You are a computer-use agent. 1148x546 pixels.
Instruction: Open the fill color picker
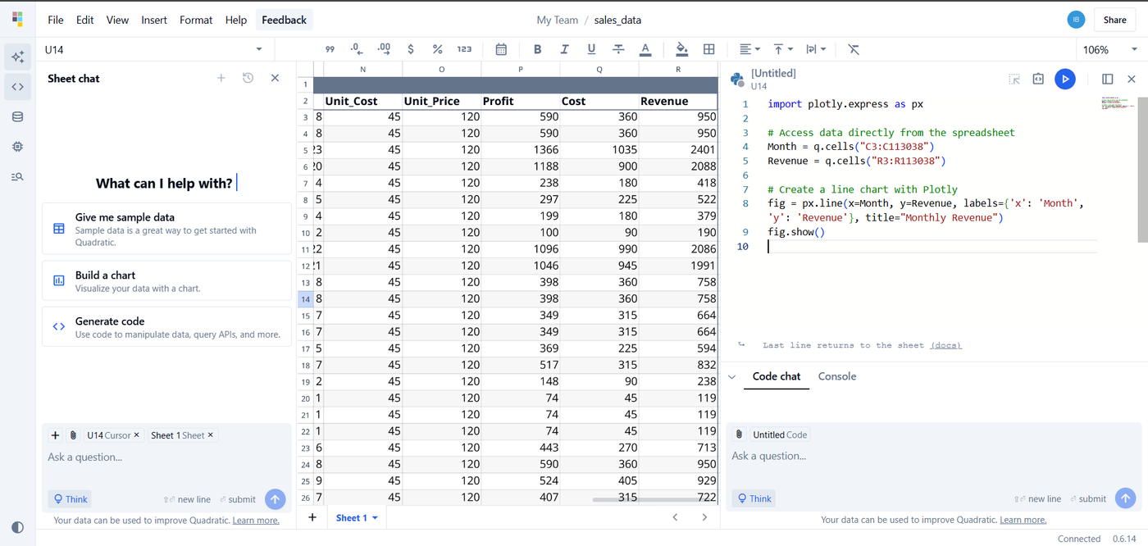[x=681, y=49]
